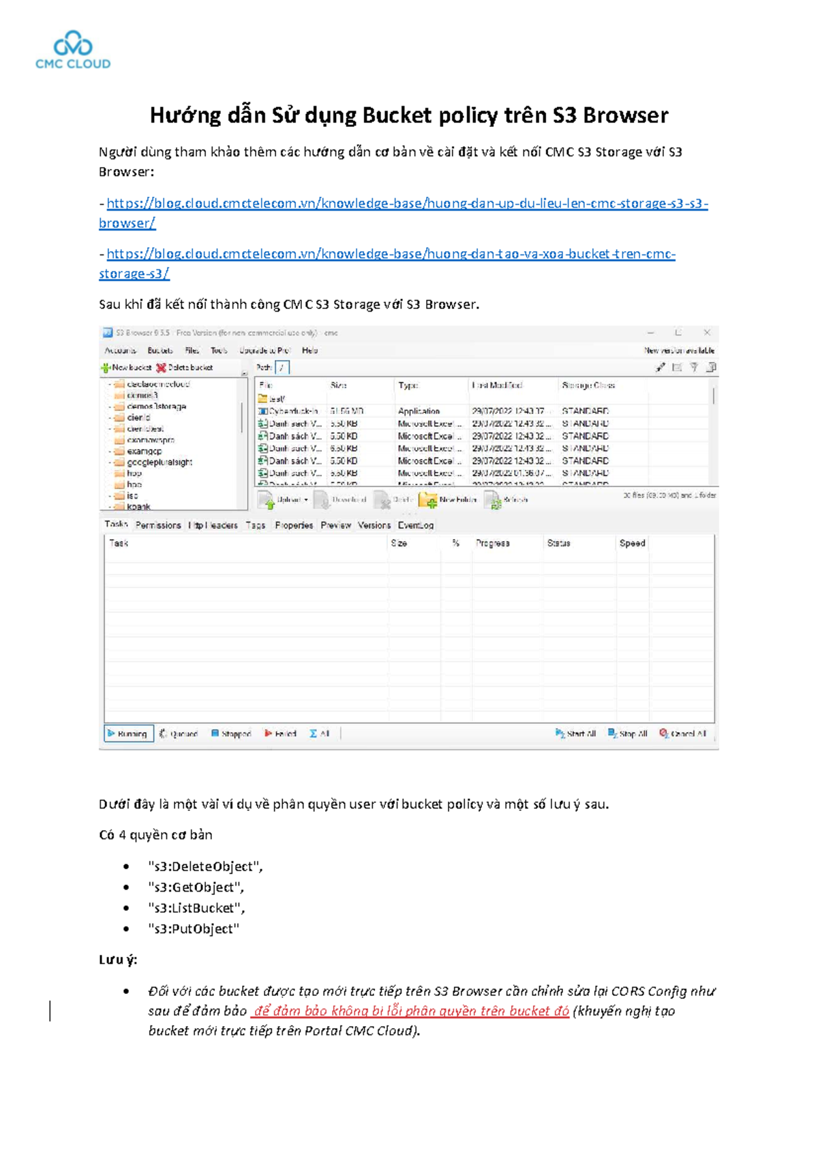The width and height of the screenshot is (818, 1157).
Task: Switch to the Tags tab
Action: click(x=256, y=525)
